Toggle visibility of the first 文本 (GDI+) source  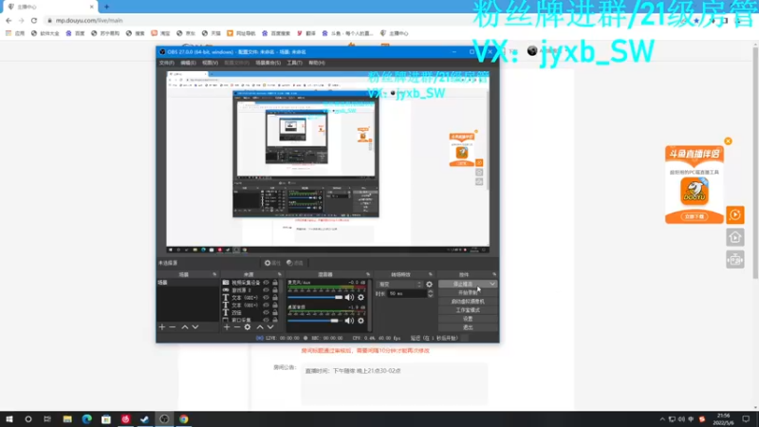266,298
